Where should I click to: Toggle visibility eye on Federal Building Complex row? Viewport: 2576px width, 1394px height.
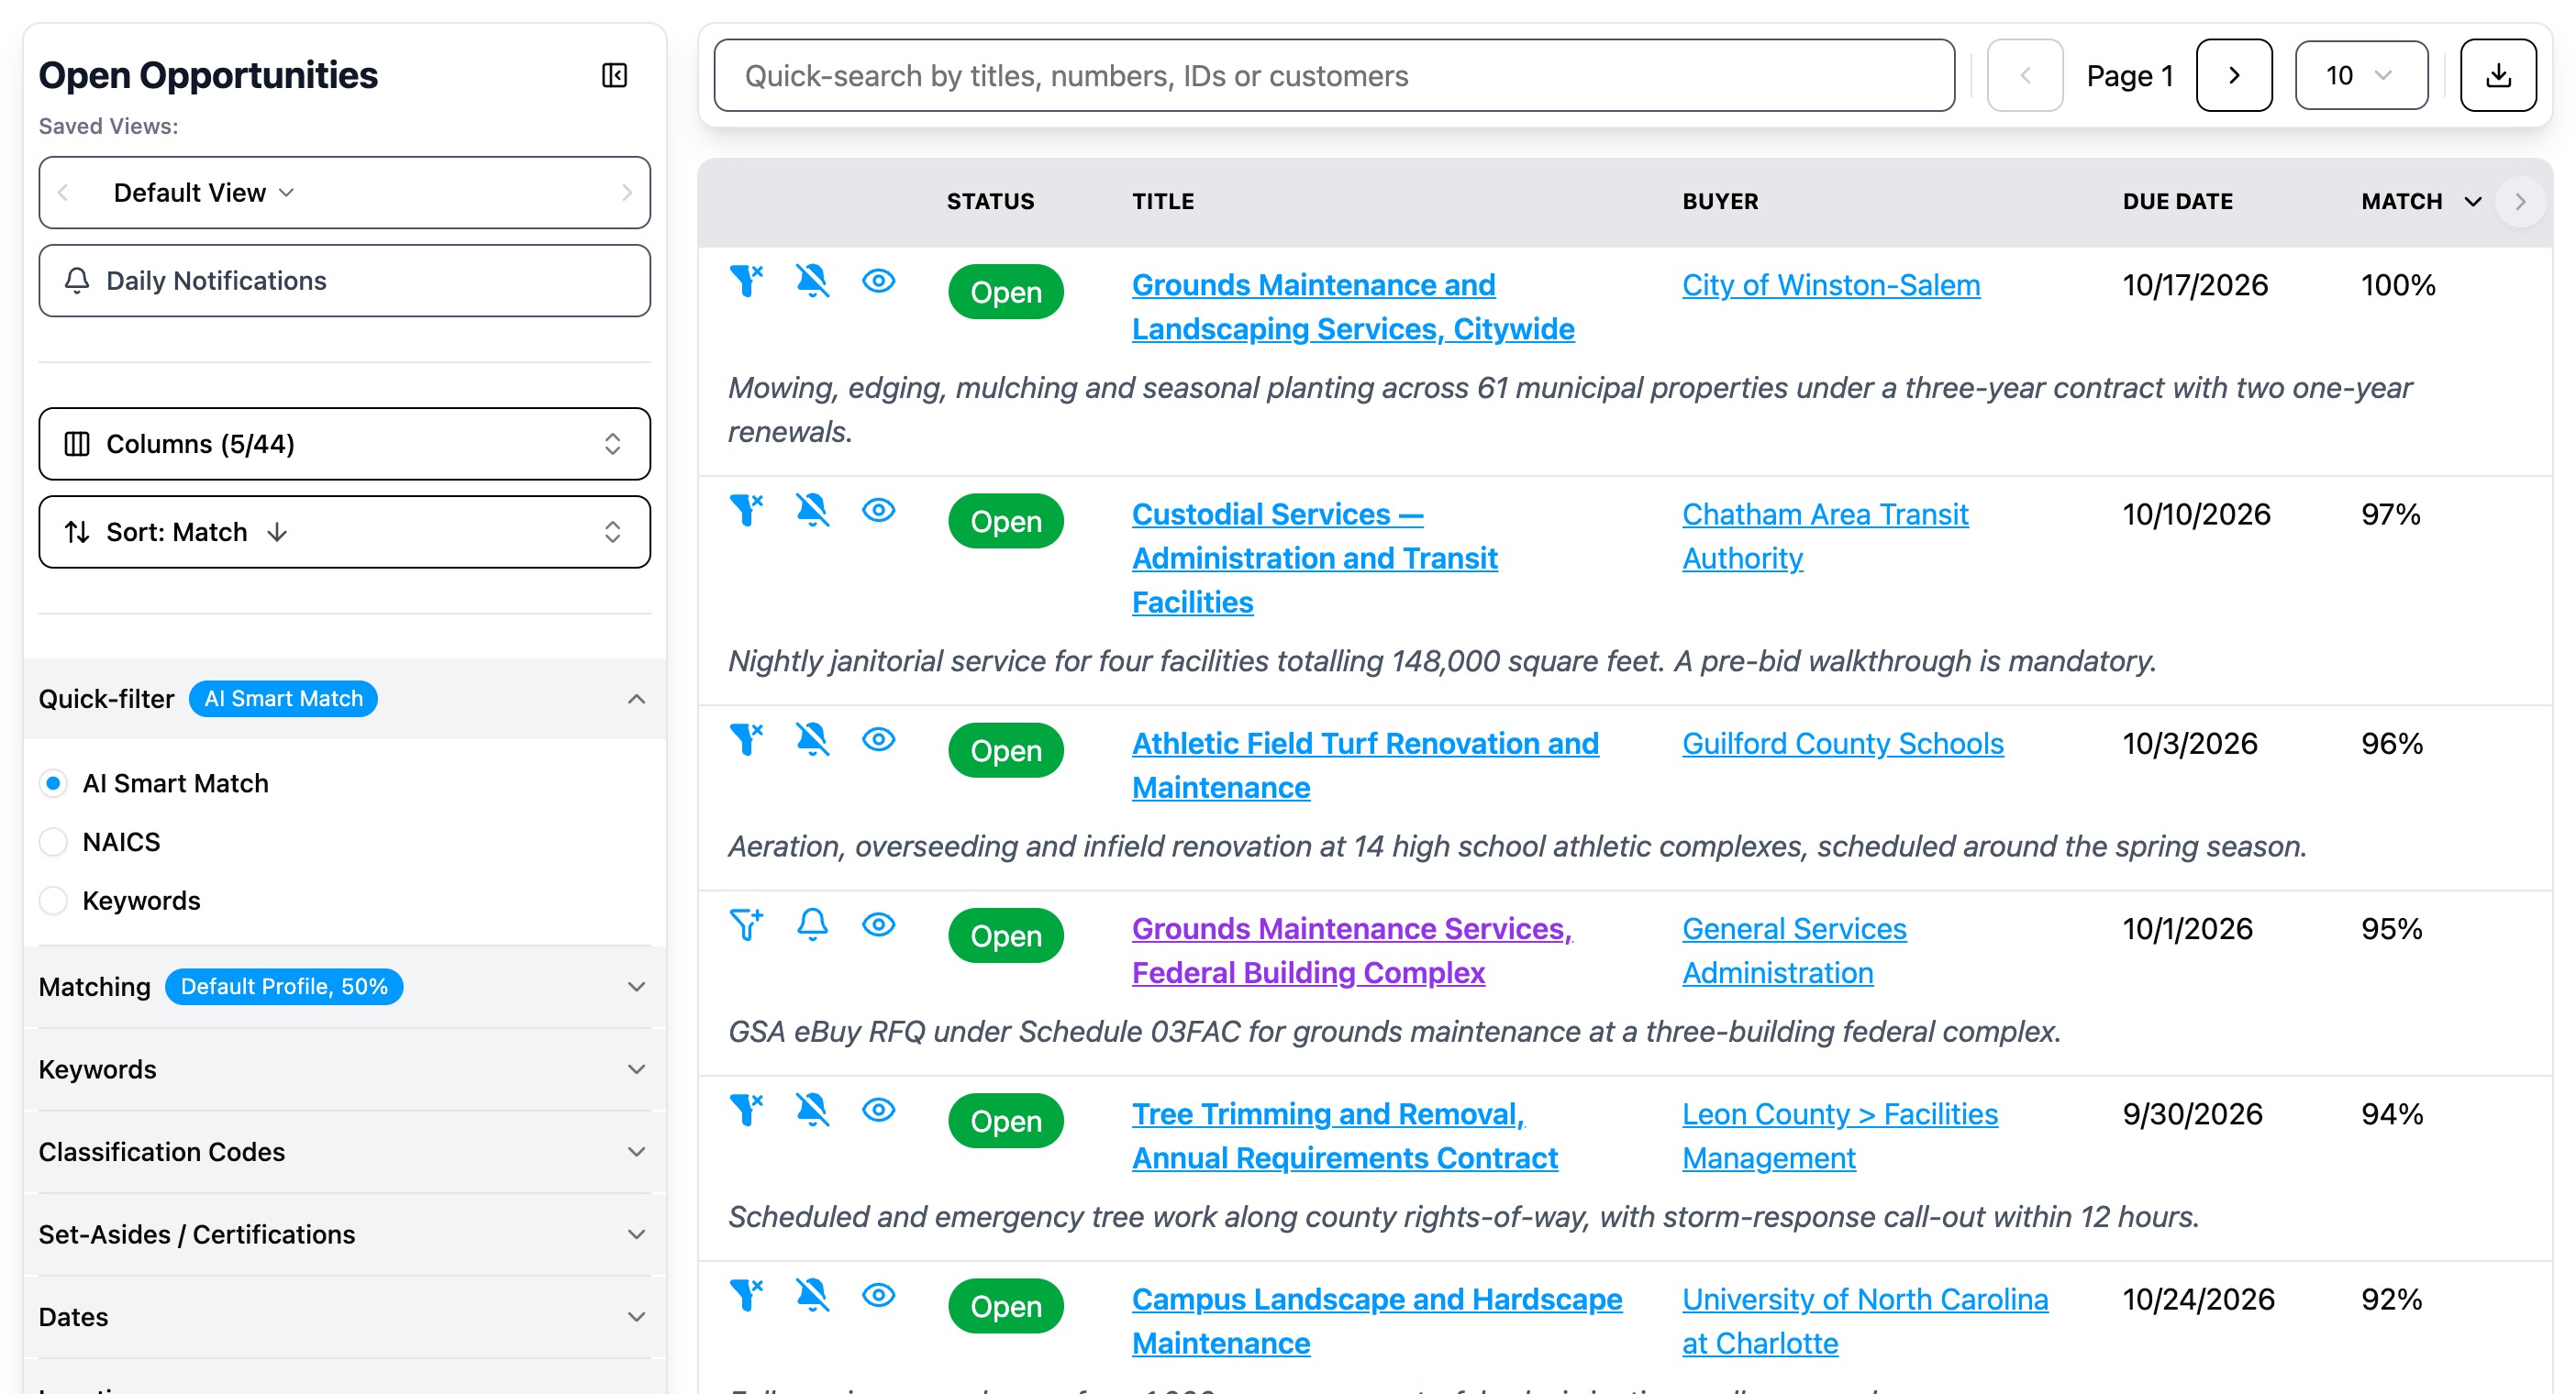(x=878, y=924)
